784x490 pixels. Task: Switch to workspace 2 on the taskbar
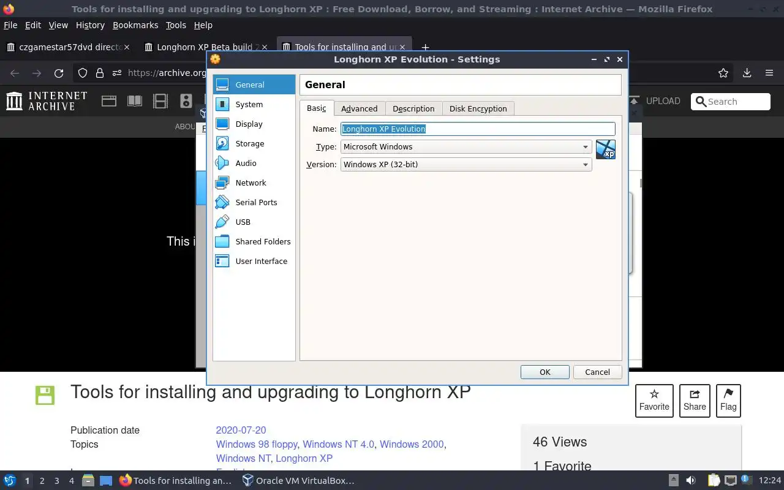42,481
